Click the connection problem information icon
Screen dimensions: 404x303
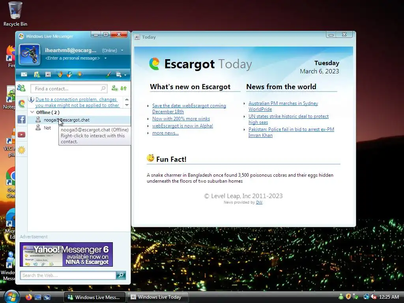click(x=32, y=99)
